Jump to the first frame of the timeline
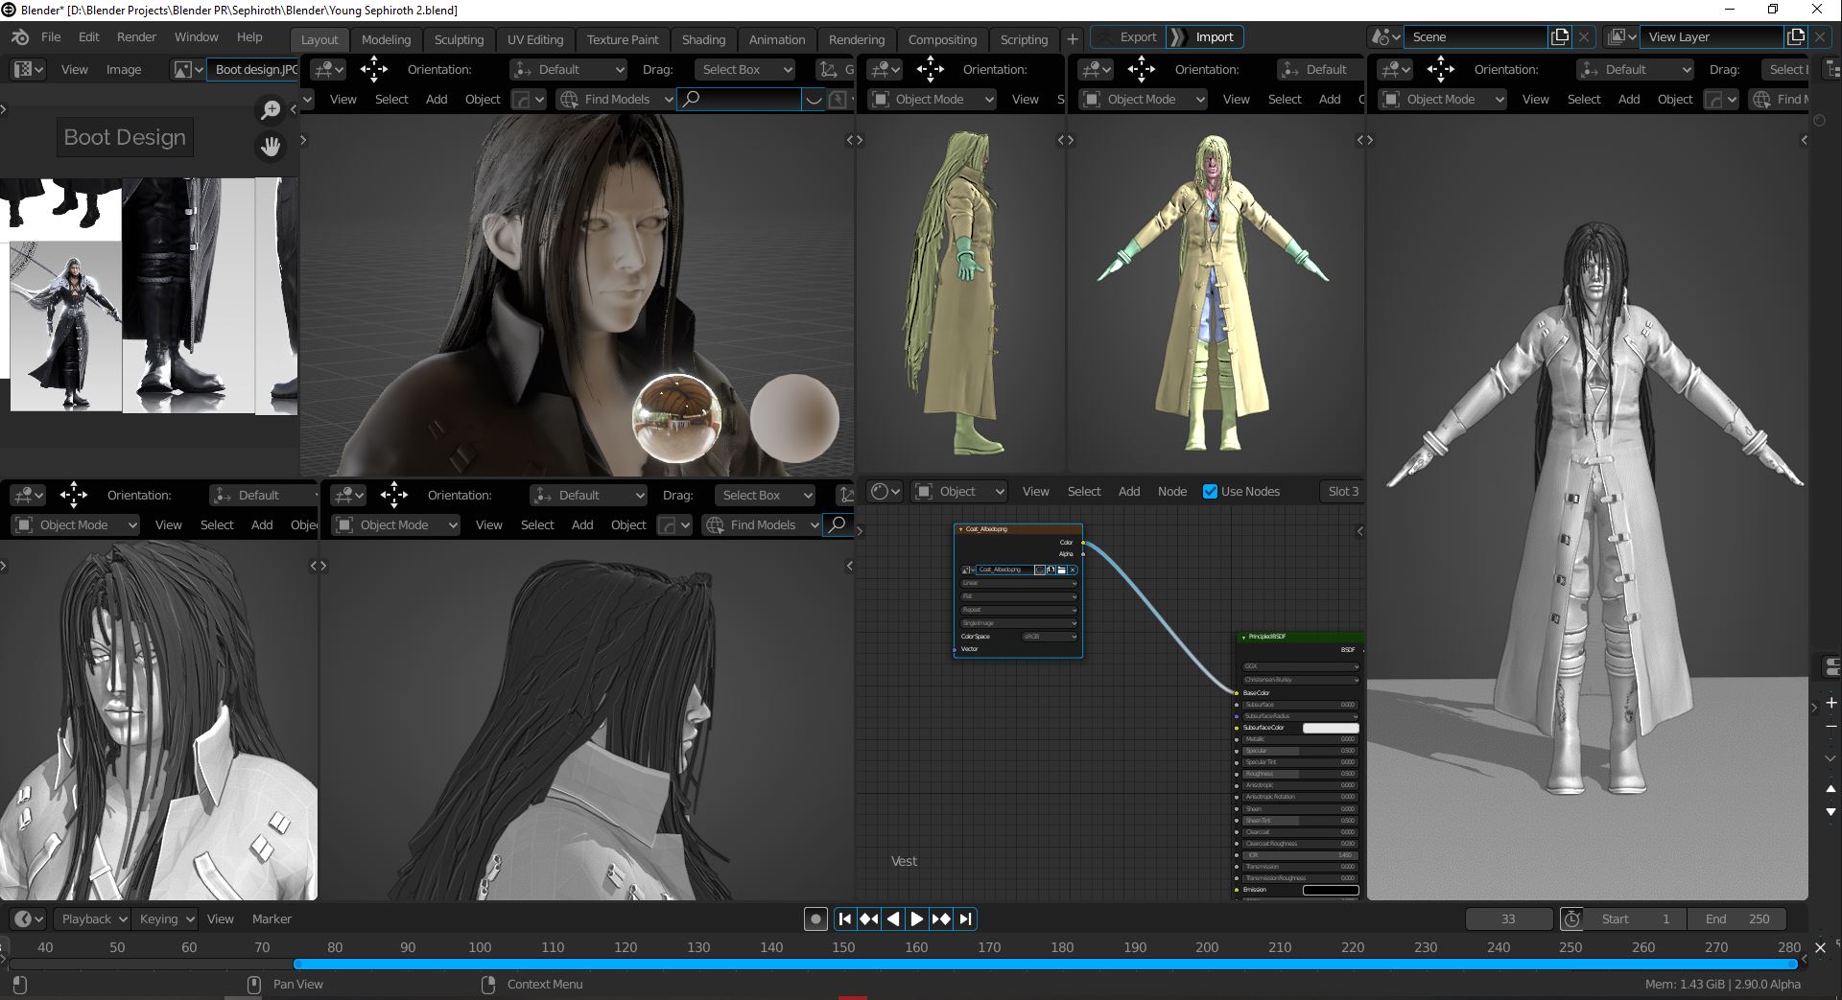Screen dimensions: 1842x1000 tap(844, 919)
